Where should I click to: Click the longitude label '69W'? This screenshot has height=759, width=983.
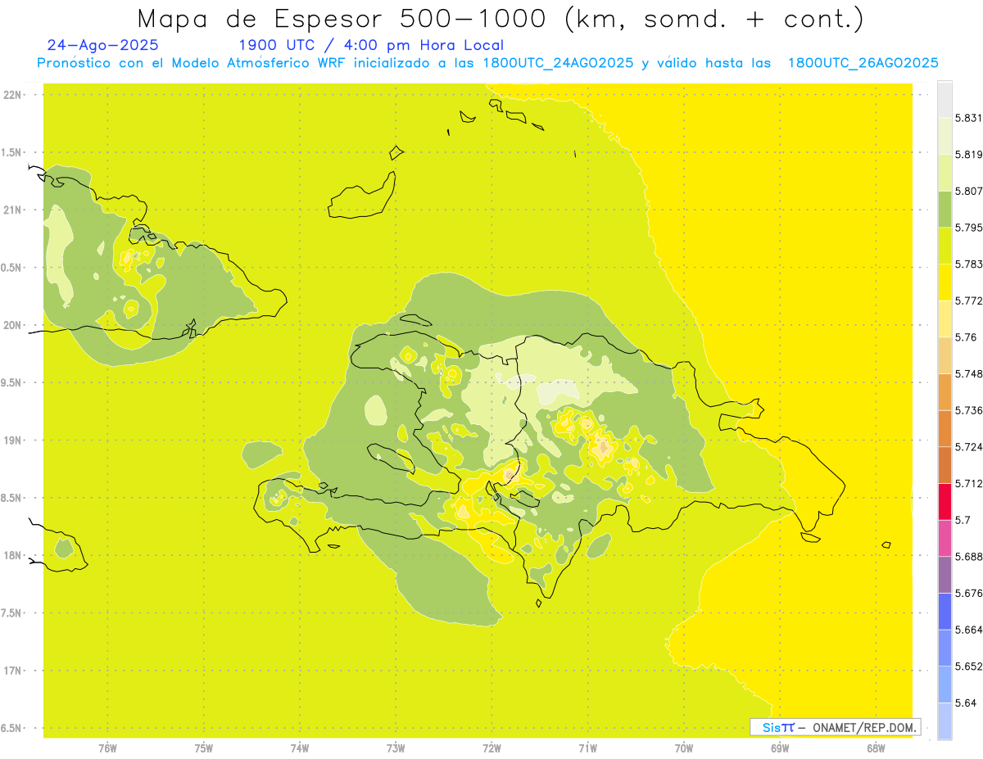(x=780, y=748)
